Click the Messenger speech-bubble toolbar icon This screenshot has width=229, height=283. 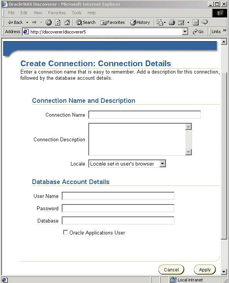point(205,22)
